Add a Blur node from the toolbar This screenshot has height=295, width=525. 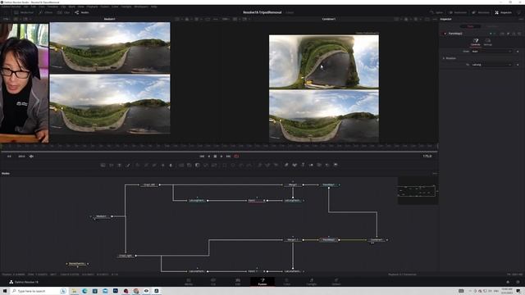pos(171,165)
